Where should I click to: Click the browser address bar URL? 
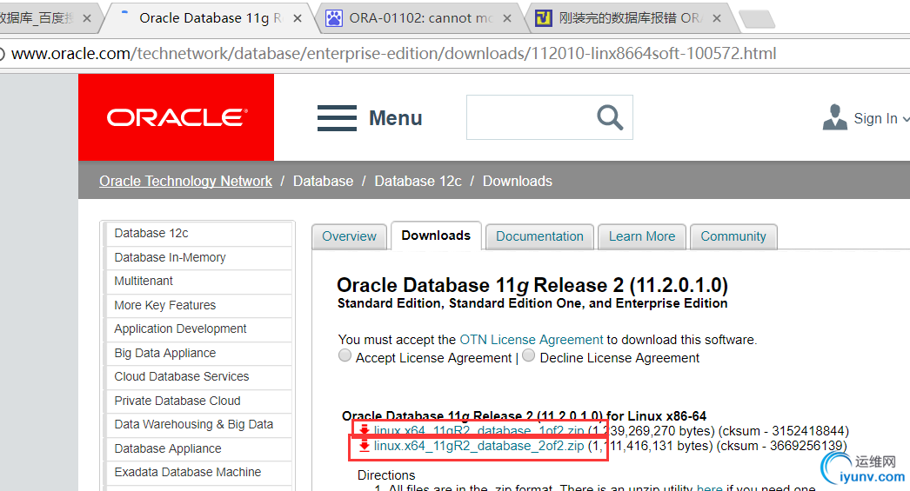pos(393,53)
